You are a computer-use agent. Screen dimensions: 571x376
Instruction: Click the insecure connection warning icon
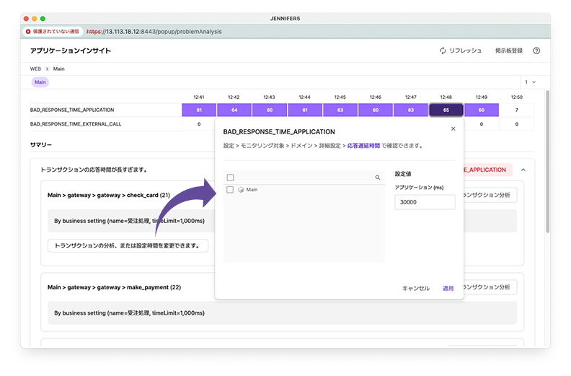tap(28, 32)
